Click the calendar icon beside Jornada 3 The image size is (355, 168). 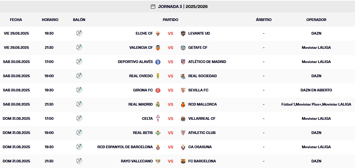(153, 7)
